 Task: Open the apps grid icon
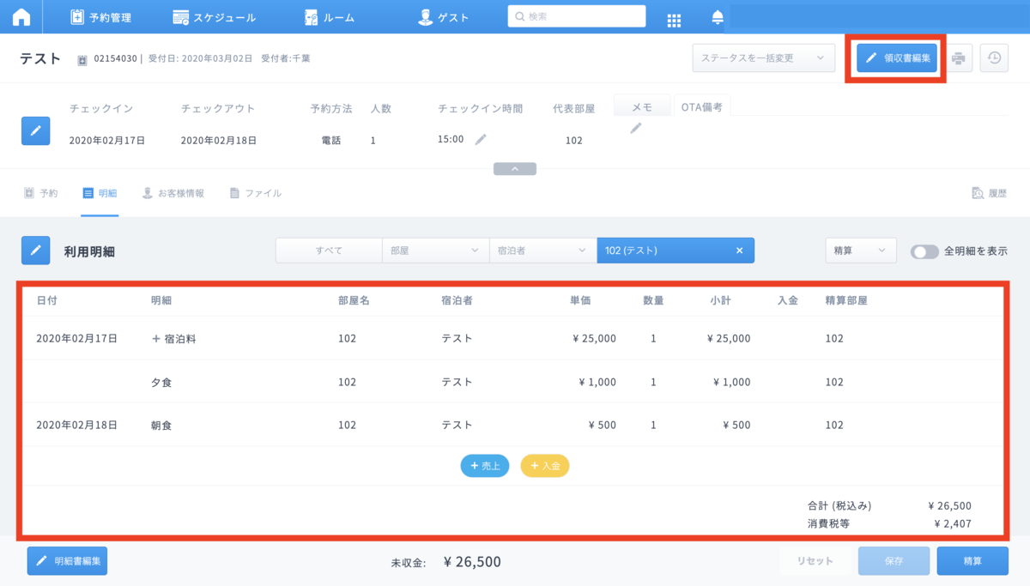coord(674,19)
